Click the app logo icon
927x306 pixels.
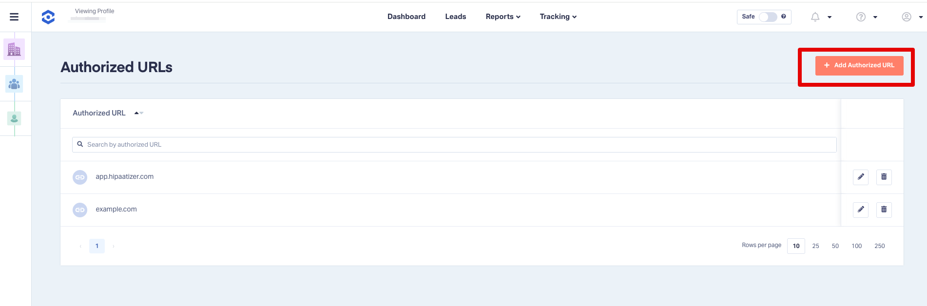[48, 17]
